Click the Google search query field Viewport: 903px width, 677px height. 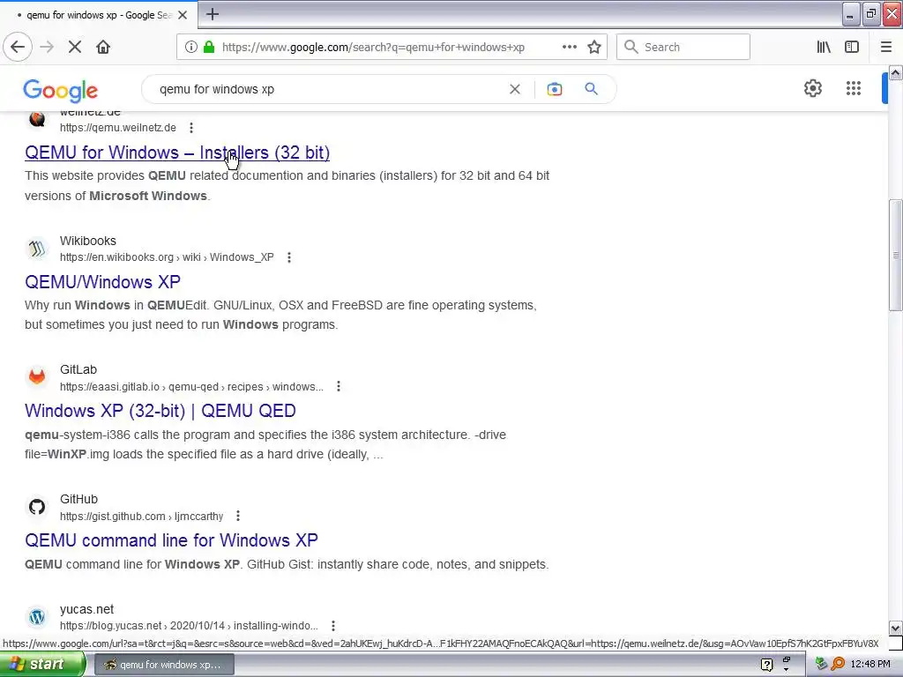(328, 89)
